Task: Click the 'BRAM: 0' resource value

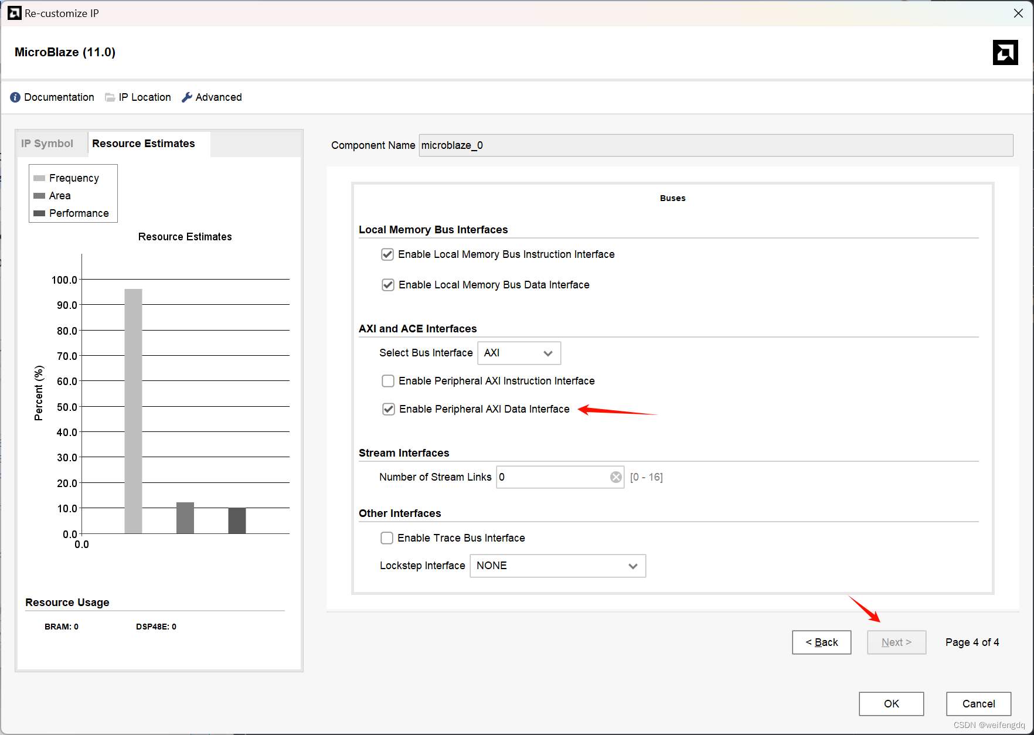Action: (x=62, y=627)
